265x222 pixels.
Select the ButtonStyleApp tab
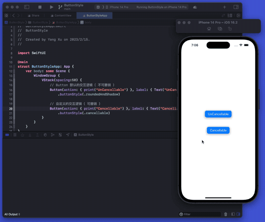[x=95, y=15]
